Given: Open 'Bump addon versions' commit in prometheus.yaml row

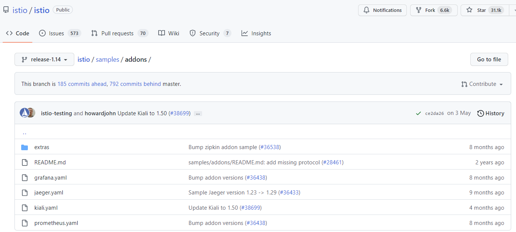Looking at the screenshot, I should click(216, 223).
